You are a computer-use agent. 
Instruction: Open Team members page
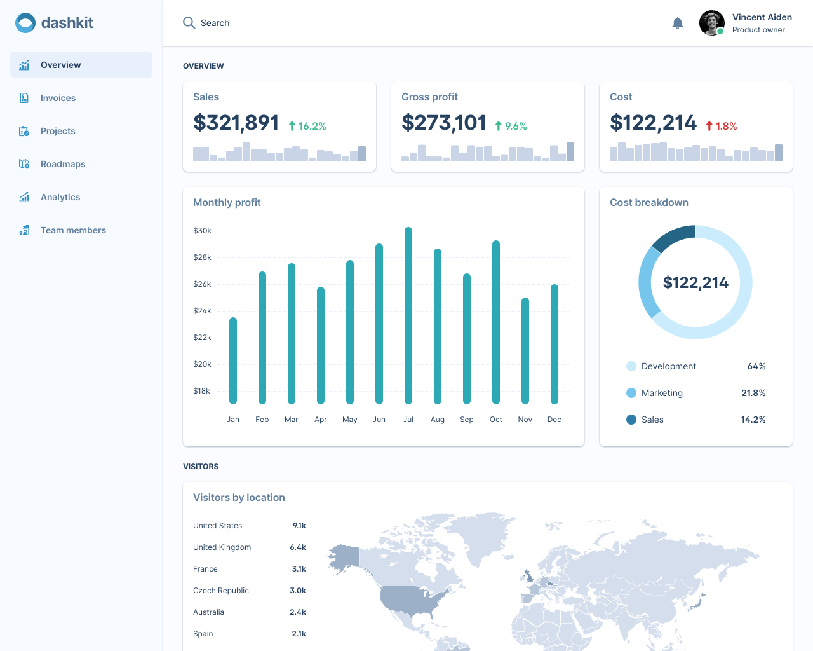pos(81,230)
